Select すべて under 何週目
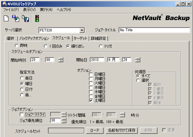Screen dimensions: 193x137 [x=138, y=76]
